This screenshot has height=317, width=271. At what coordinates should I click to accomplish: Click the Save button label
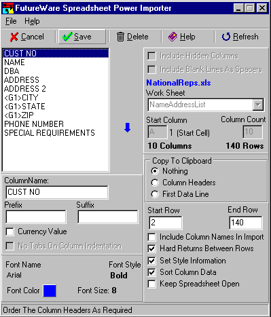pyautogui.click(x=83, y=37)
